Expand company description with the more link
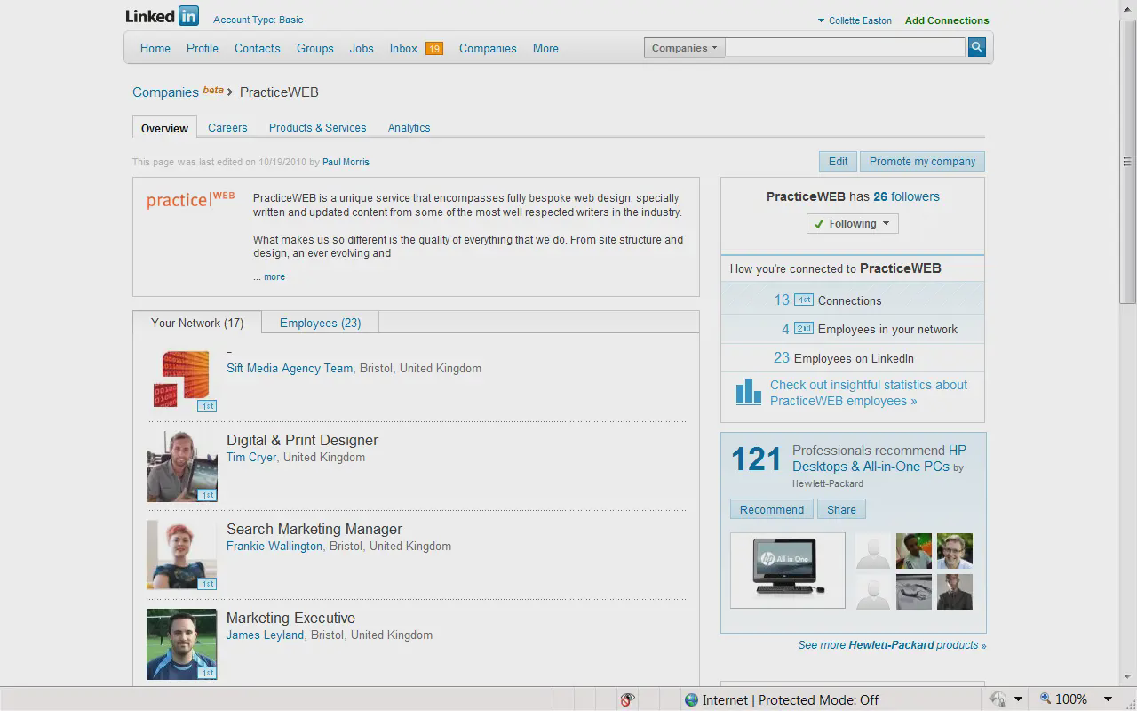Screen dimensions: 1137x711 [274, 276]
